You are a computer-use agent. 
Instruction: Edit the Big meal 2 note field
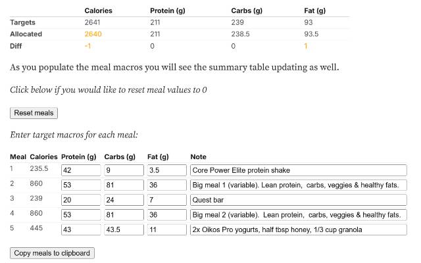point(299,215)
